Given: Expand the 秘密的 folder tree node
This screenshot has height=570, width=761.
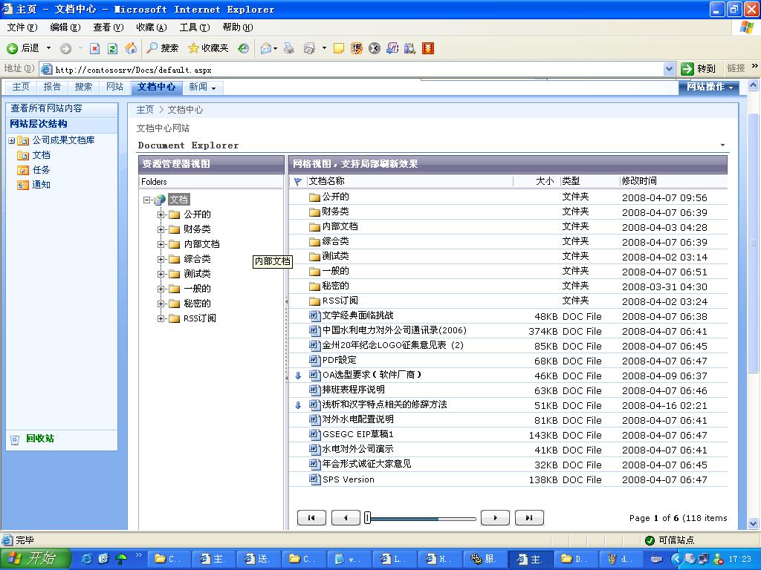Looking at the screenshot, I should click(161, 304).
